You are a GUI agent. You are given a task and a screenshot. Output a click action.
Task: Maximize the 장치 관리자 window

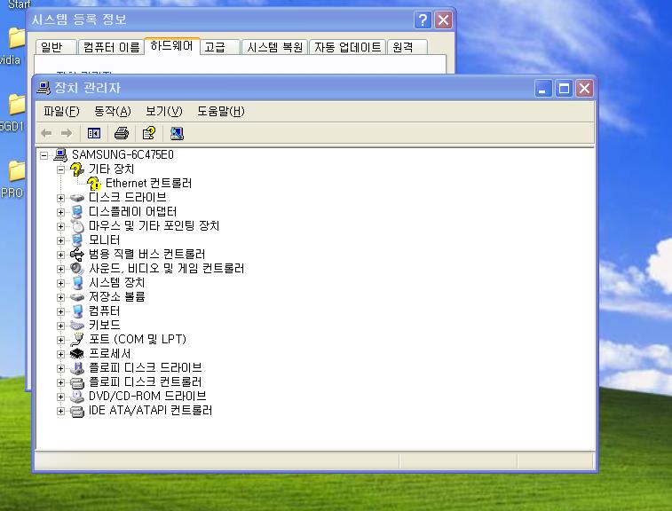click(564, 89)
